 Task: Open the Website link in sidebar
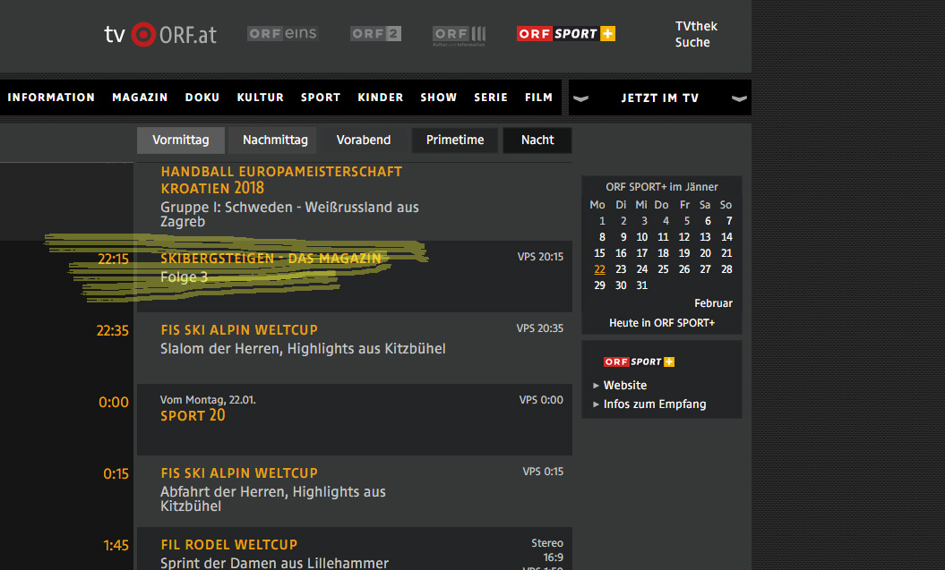point(625,385)
